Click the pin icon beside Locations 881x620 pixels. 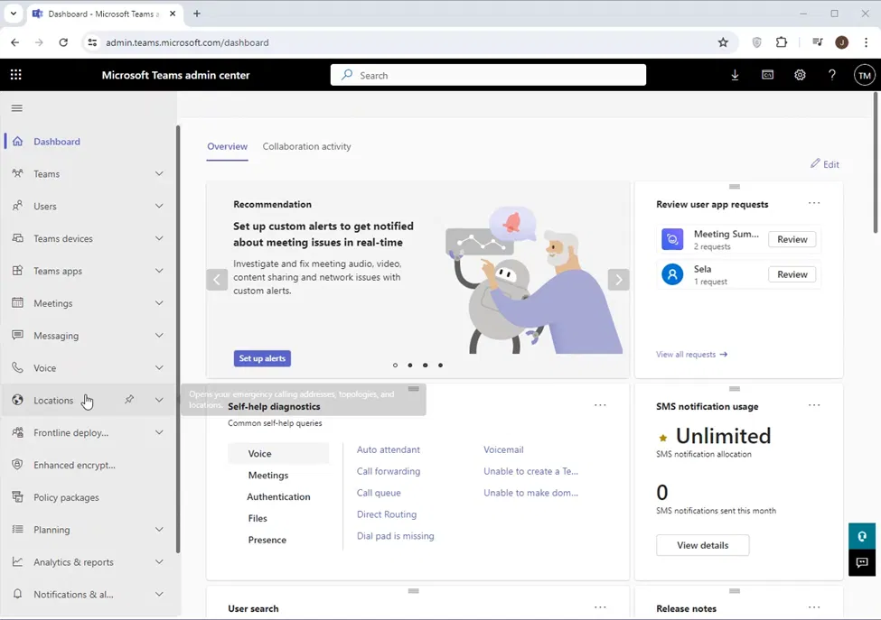[x=129, y=400]
